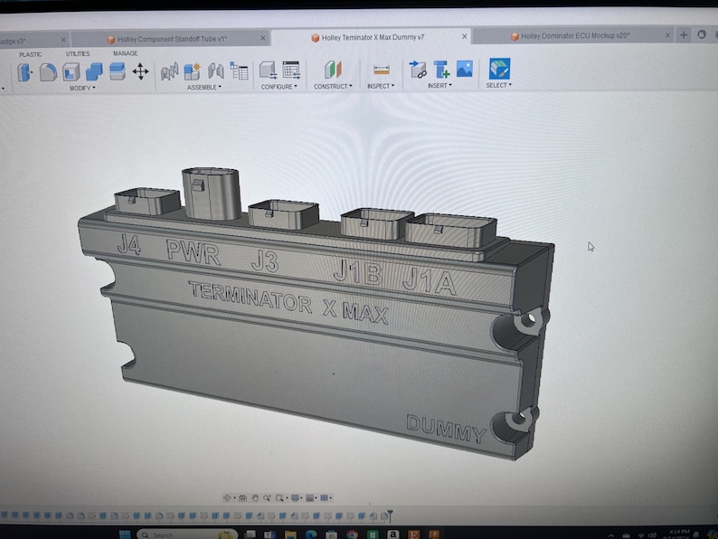Image resolution: width=718 pixels, height=539 pixels.
Task: Click the Insert Canvas image icon
Action: point(464,69)
